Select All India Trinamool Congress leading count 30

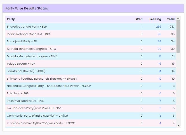[x=159, y=49]
